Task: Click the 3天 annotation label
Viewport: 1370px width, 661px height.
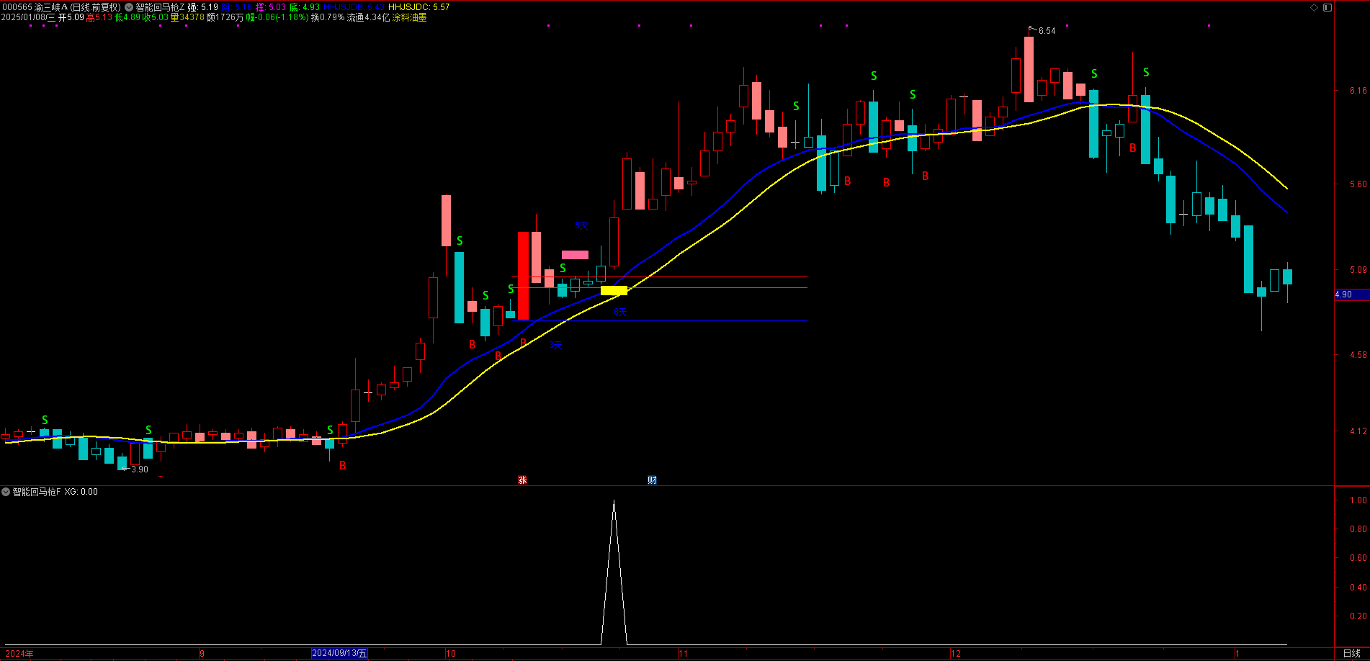Action: pyautogui.click(x=555, y=345)
